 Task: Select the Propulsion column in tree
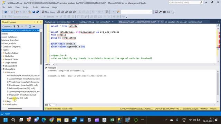[22, 95]
